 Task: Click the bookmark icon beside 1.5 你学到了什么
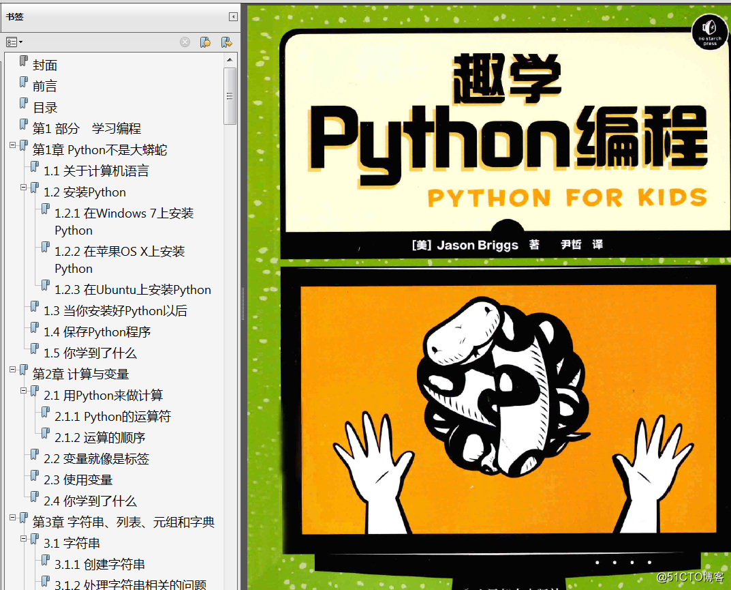[x=35, y=349]
